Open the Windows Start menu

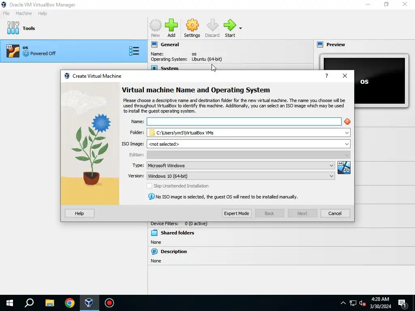pyautogui.click(x=10, y=303)
